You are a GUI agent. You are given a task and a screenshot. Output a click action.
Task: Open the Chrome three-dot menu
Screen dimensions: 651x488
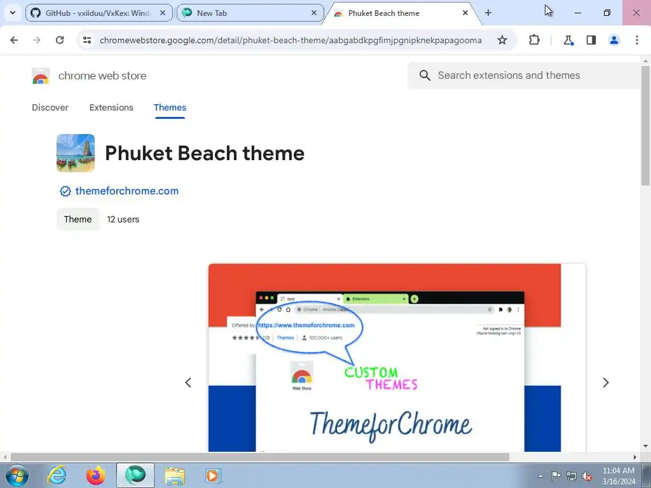[x=637, y=40]
